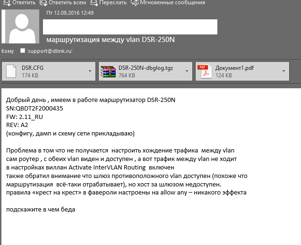Viewport: 301px width, 245px height.
Task: Click the 764 KB size text
Action: [x=127, y=76]
